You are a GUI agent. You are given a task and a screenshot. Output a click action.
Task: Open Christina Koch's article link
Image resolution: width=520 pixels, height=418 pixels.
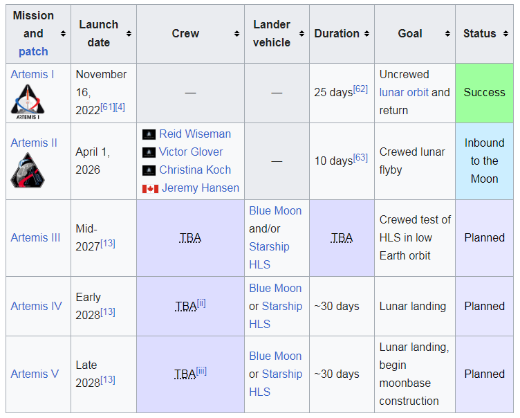(195, 170)
